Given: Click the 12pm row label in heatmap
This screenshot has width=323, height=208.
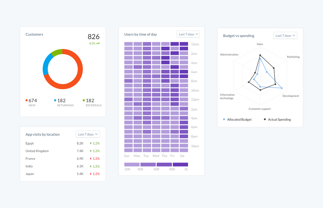Looking at the screenshot, I should [x=195, y=99].
